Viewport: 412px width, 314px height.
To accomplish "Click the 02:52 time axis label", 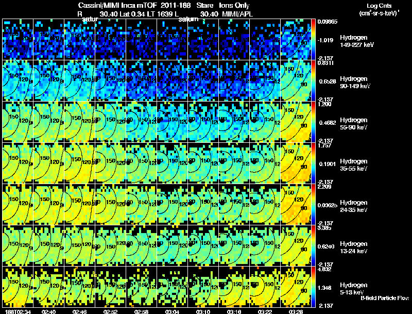I will pos(110,311).
